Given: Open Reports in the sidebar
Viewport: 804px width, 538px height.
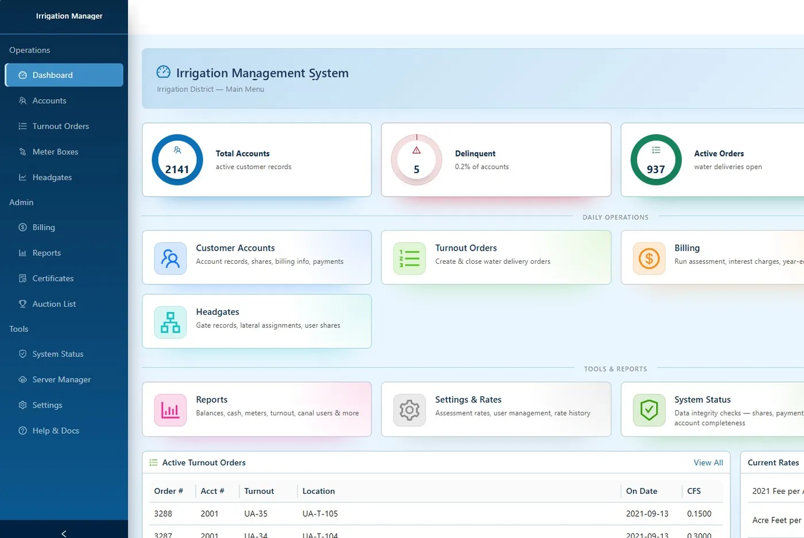Looking at the screenshot, I should pyautogui.click(x=64, y=253).
